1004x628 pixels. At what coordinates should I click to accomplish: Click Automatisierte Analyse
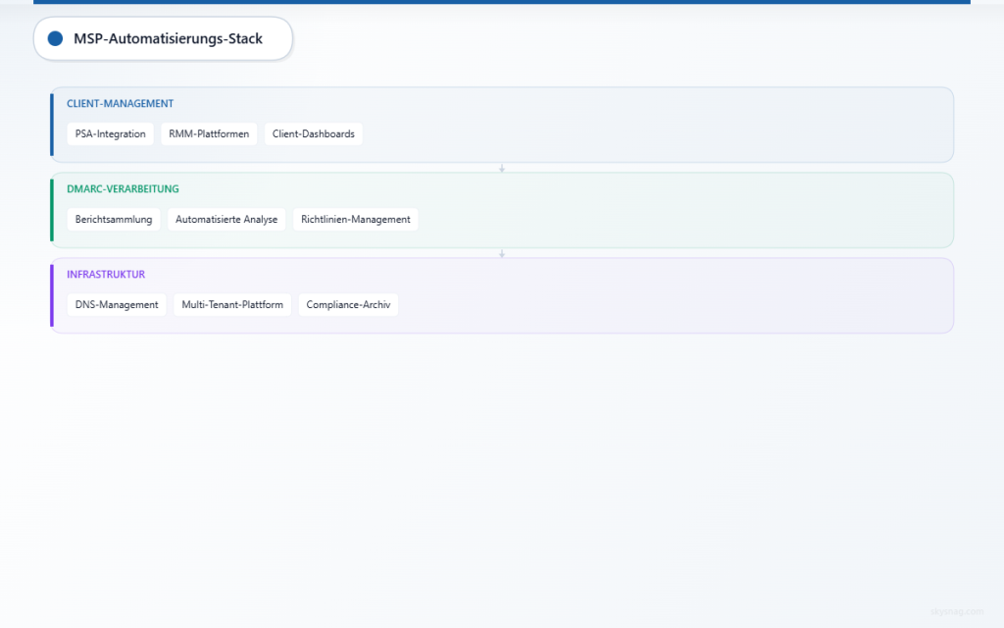[x=226, y=219]
